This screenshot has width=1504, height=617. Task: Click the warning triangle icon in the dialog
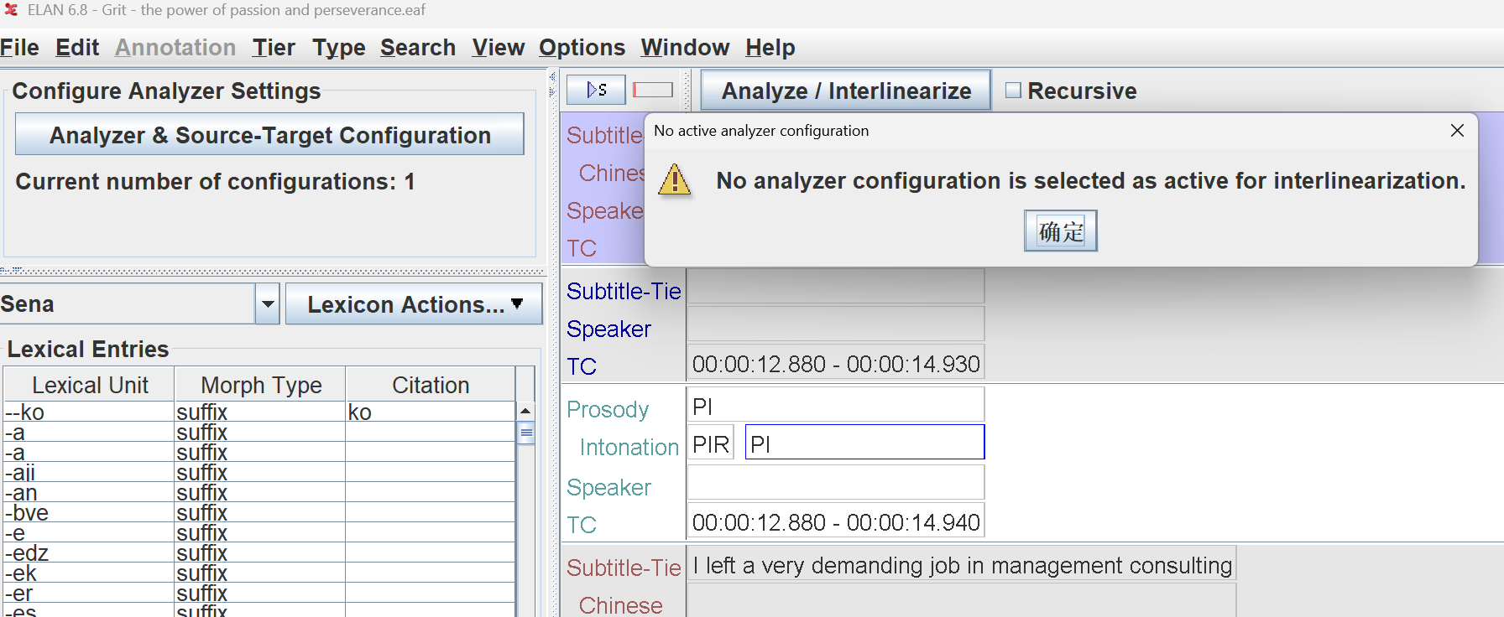674,180
